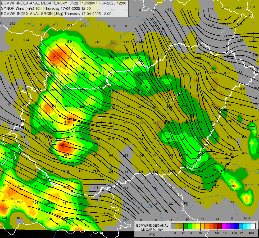The image size is (259, 238).
Task: Click the map value 2.23
Action: (x=4, y=218)
